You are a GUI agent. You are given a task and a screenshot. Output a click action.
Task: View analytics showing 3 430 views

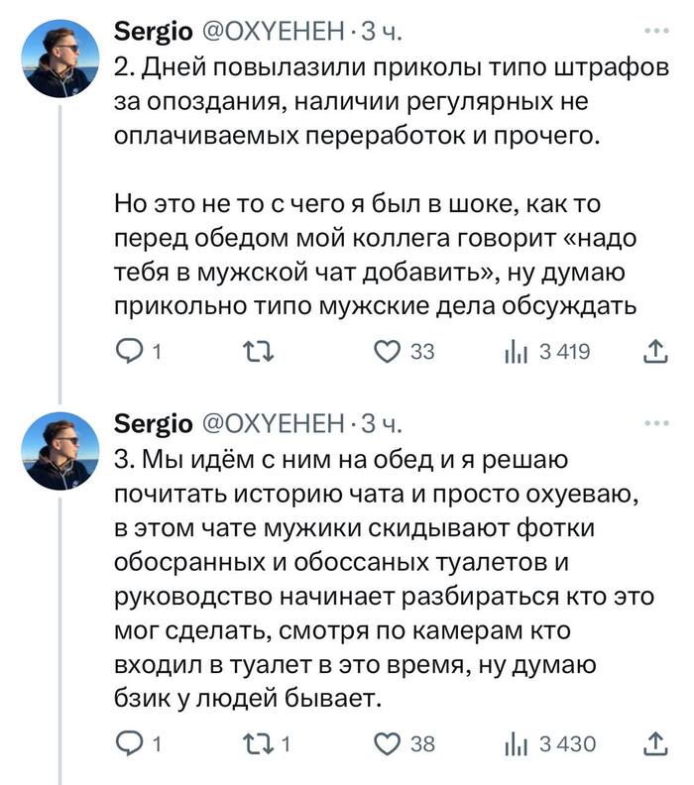click(516, 743)
